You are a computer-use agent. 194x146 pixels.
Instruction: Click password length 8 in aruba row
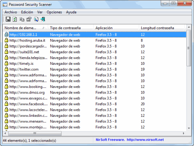[x=142, y=40]
